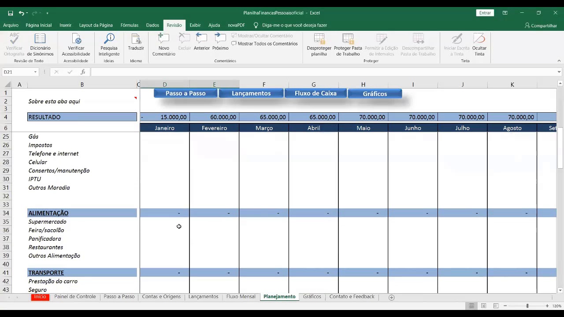Switch to Dados ribbon tab

[x=152, y=25]
